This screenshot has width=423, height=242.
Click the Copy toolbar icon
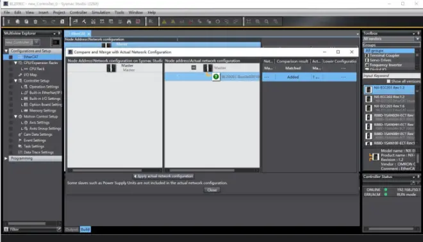[x=17, y=22]
